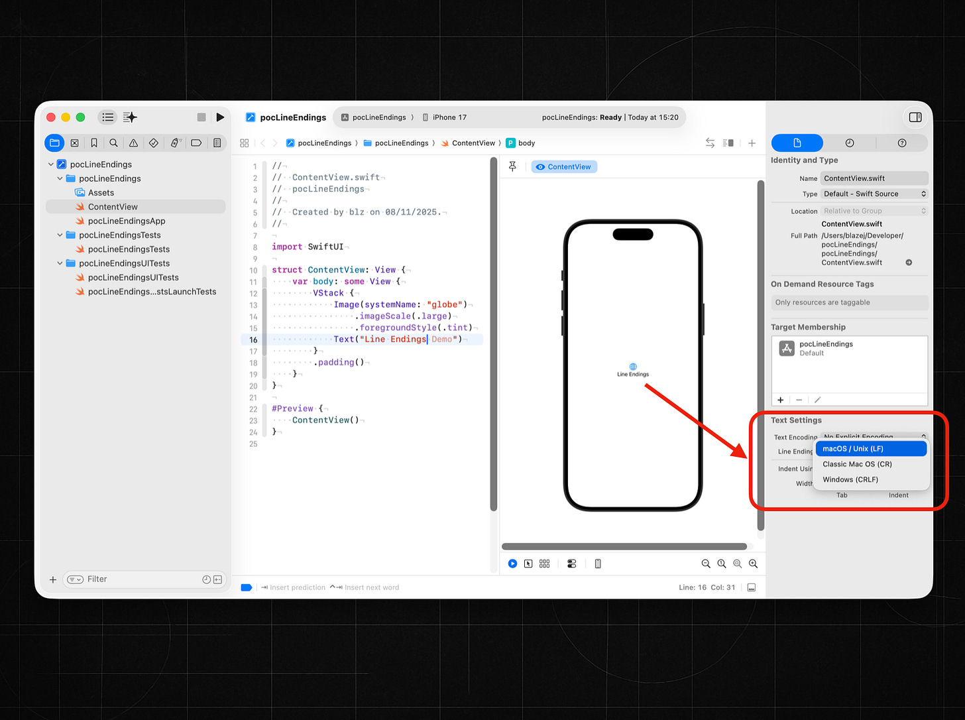Collapse the pocLineEndingsTests folder
This screenshot has width=965, height=720.
(60, 235)
